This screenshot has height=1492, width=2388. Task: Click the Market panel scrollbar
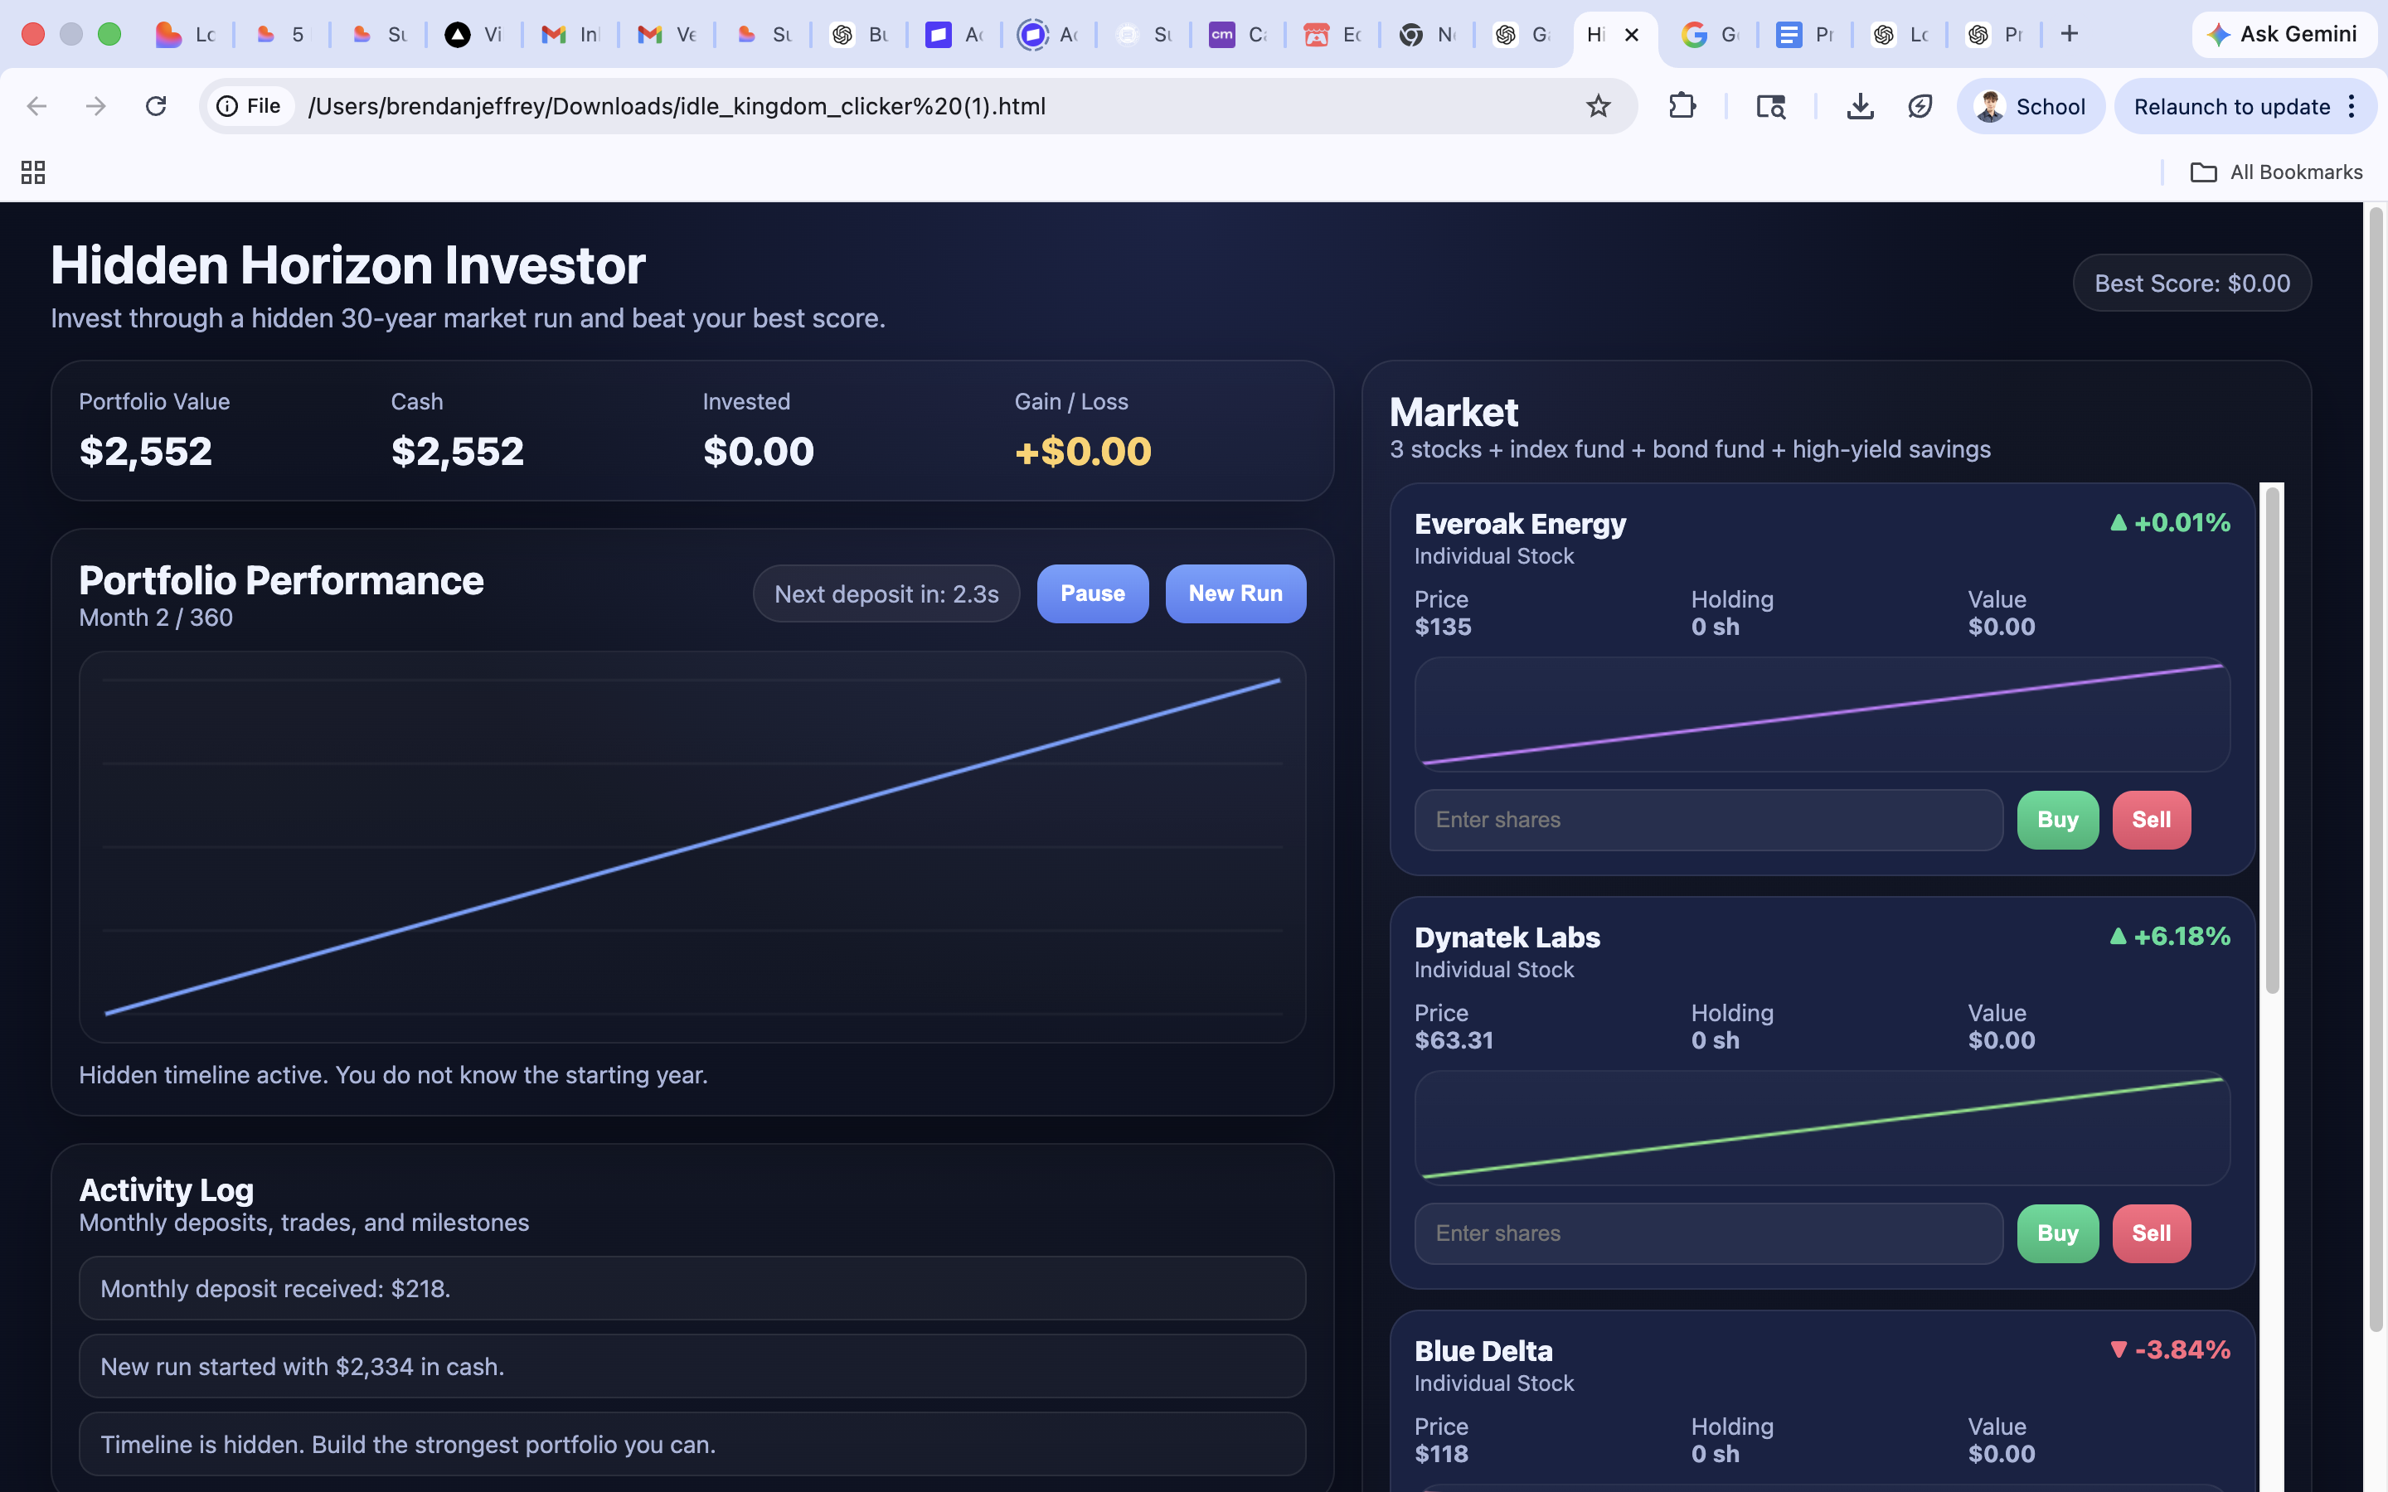point(2272,740)
